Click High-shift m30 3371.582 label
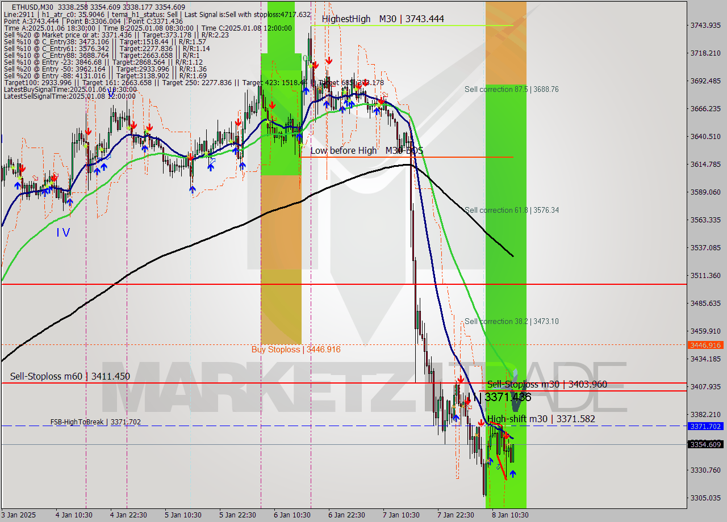Image resolution: width=727 pixels, height=522 pixels. 541,419
